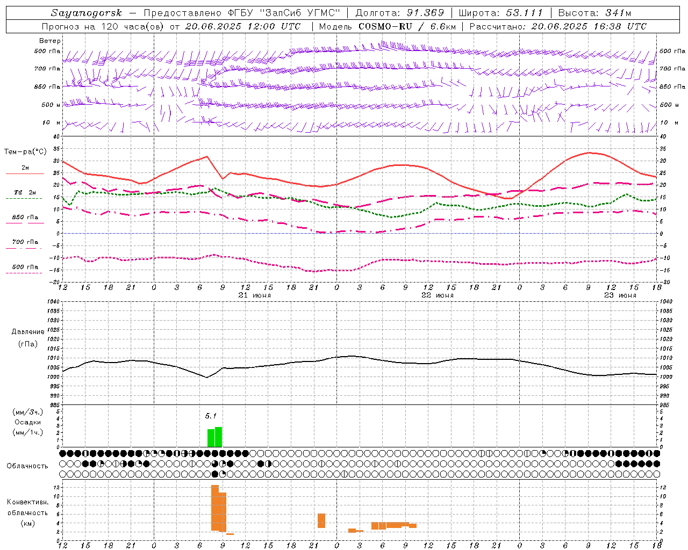
Task: Click the Давление panel label
Action: coord(27,332)
